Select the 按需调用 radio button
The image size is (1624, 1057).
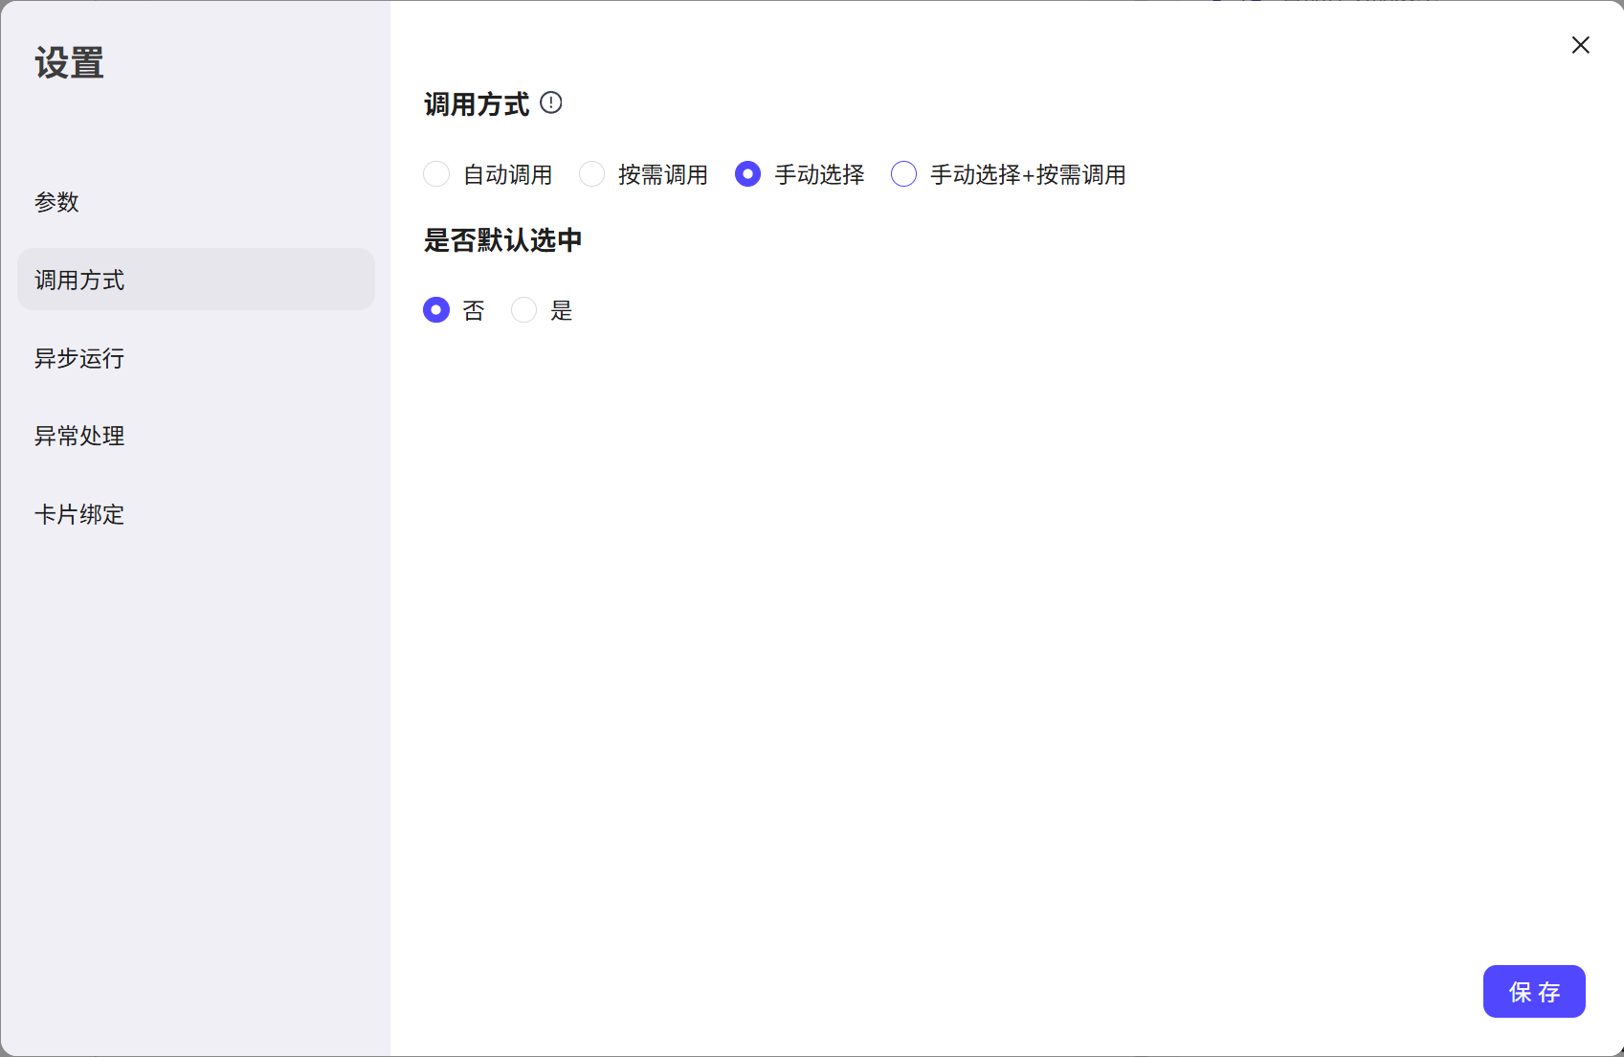[591, 174]
